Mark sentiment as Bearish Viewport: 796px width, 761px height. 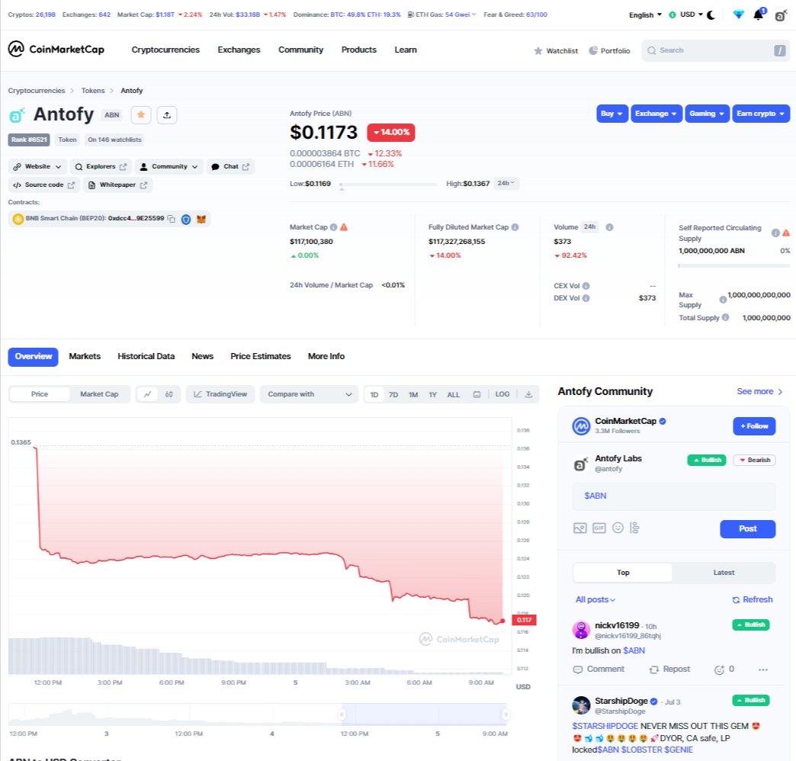[754, 460]
